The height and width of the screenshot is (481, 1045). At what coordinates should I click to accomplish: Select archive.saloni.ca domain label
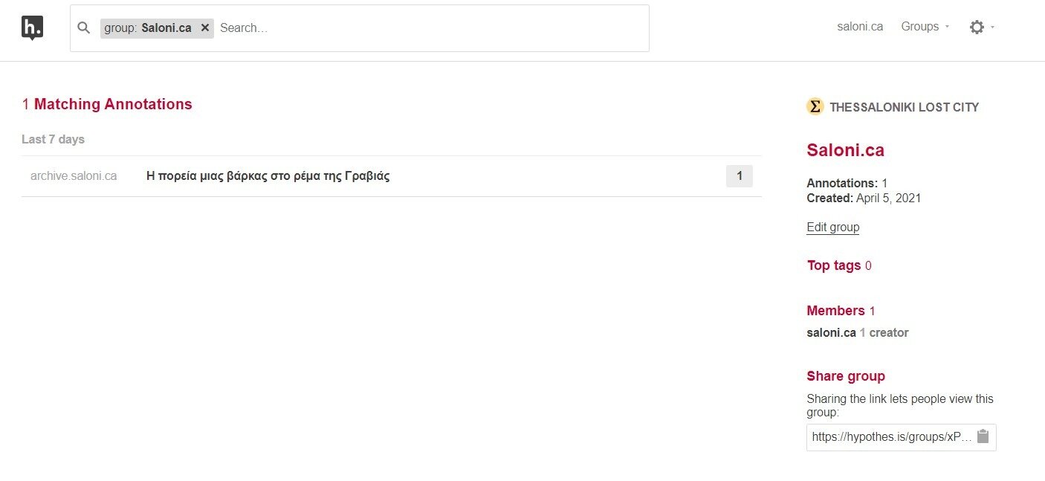(x=74, y=176)
